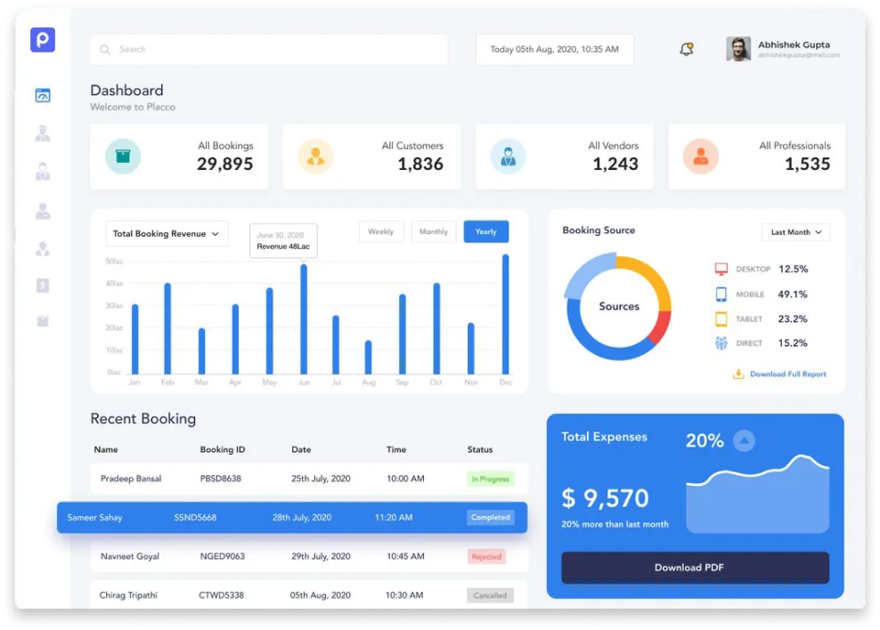This screenshot has height=630, width=880.
Task: Open the Last Month dropdown in Booking Source
Action: coord(795,232)
